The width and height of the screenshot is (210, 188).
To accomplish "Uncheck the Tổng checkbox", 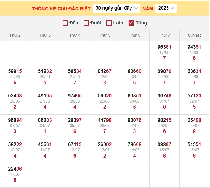I will pos(131,23).
